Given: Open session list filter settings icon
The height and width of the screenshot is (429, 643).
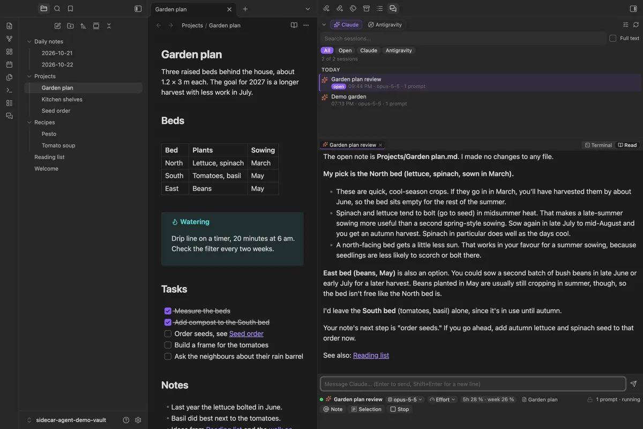Looking at the screenshot, I should 625,25.
